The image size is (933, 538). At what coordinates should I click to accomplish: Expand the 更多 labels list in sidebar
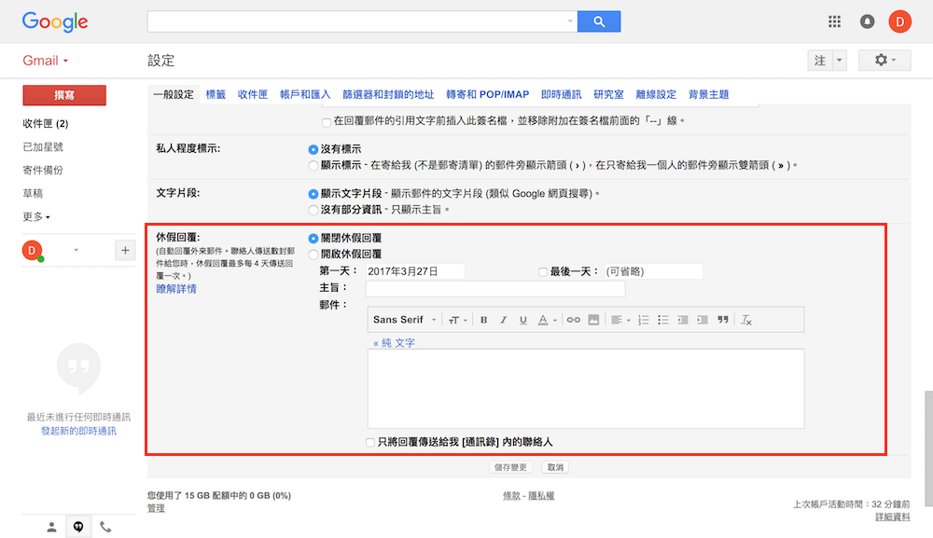tap(36, 216)
